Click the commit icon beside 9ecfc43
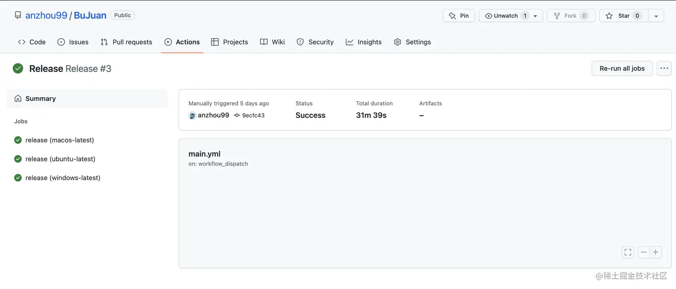The image size is (676, 289). [x=237, y=115]
